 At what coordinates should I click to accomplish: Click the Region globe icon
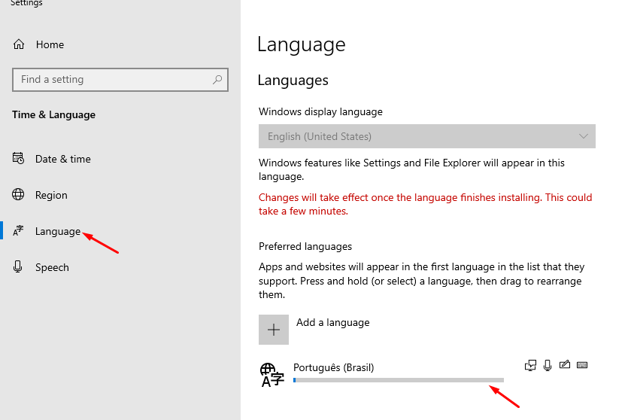(18, 195)
